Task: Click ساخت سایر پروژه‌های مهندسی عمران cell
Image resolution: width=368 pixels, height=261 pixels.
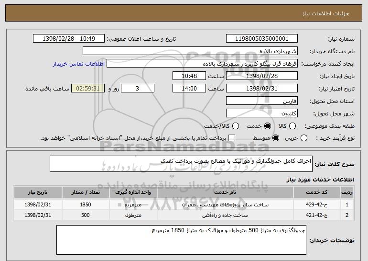Action: (x=225, y=205)
